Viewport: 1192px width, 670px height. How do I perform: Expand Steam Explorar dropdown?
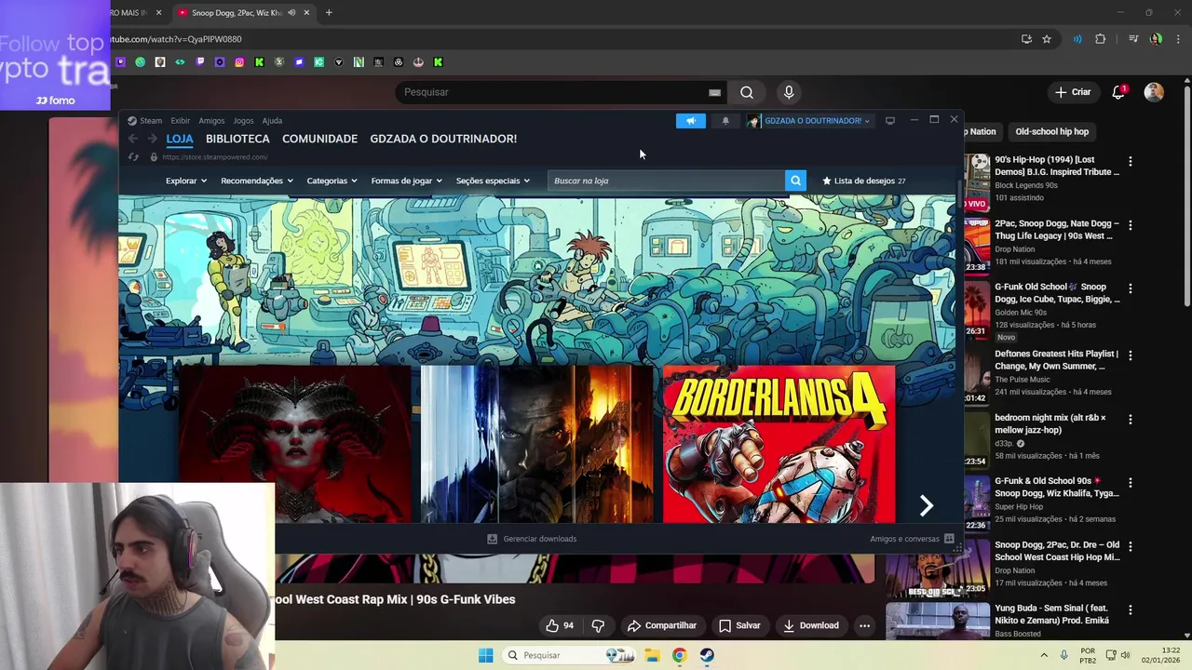[186, 181]
